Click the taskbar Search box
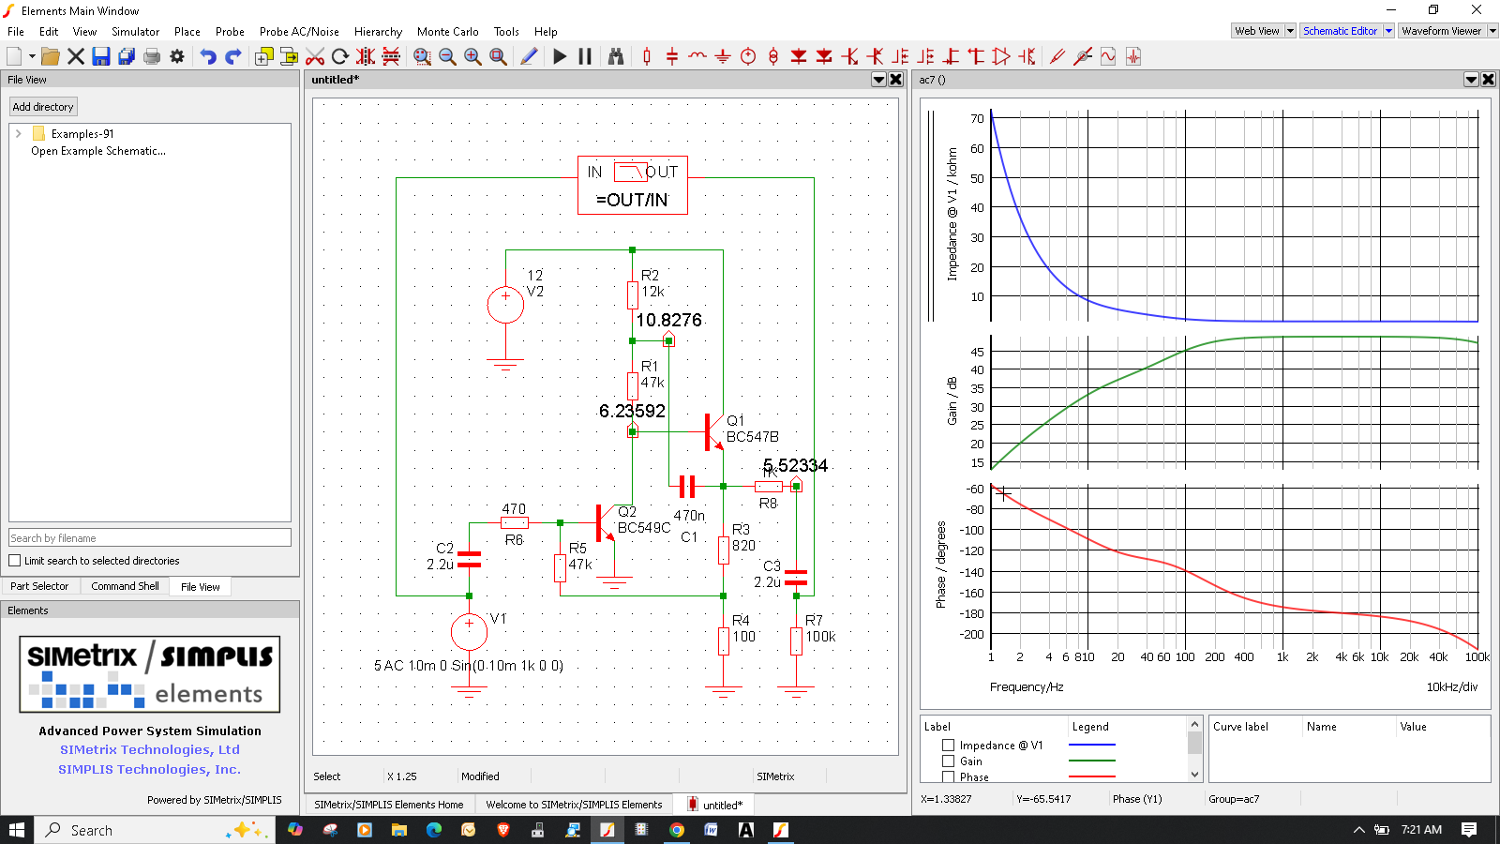 (155, 830)
